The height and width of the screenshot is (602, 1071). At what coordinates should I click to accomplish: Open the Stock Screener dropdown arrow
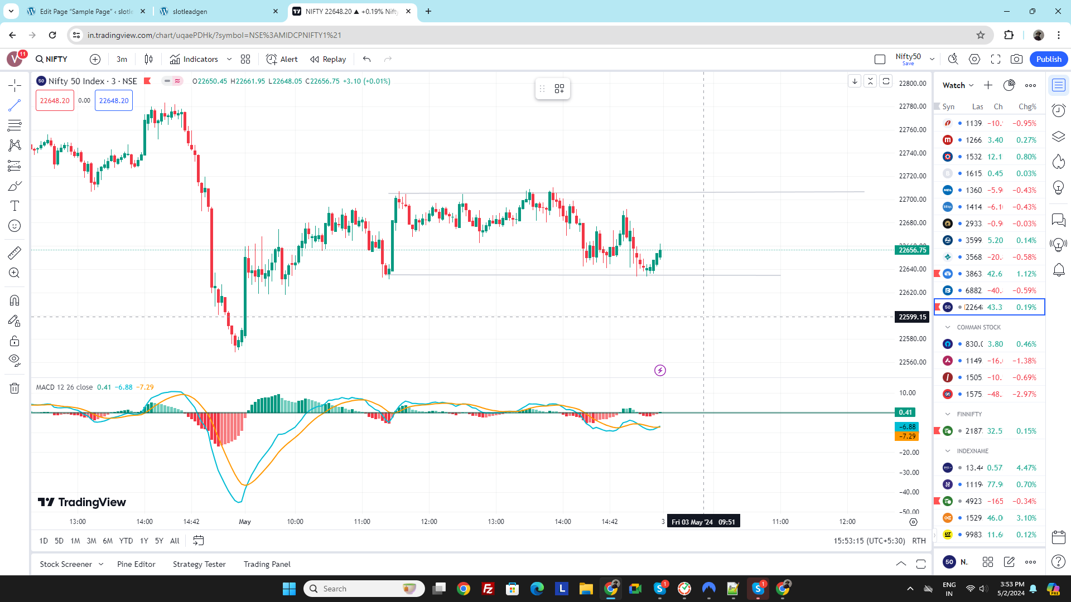tap(101, 564)
